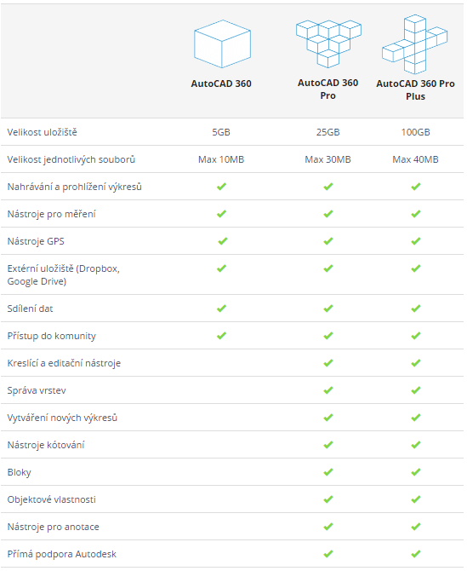Select the AutoCAD 360 plan heading
Image resolution: width=467 pixels, height=571 pixels.
(x=221, y=84)
